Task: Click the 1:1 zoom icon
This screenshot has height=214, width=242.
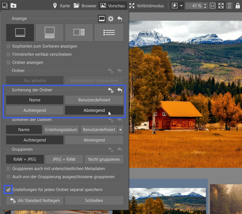Action: [213, 6]
